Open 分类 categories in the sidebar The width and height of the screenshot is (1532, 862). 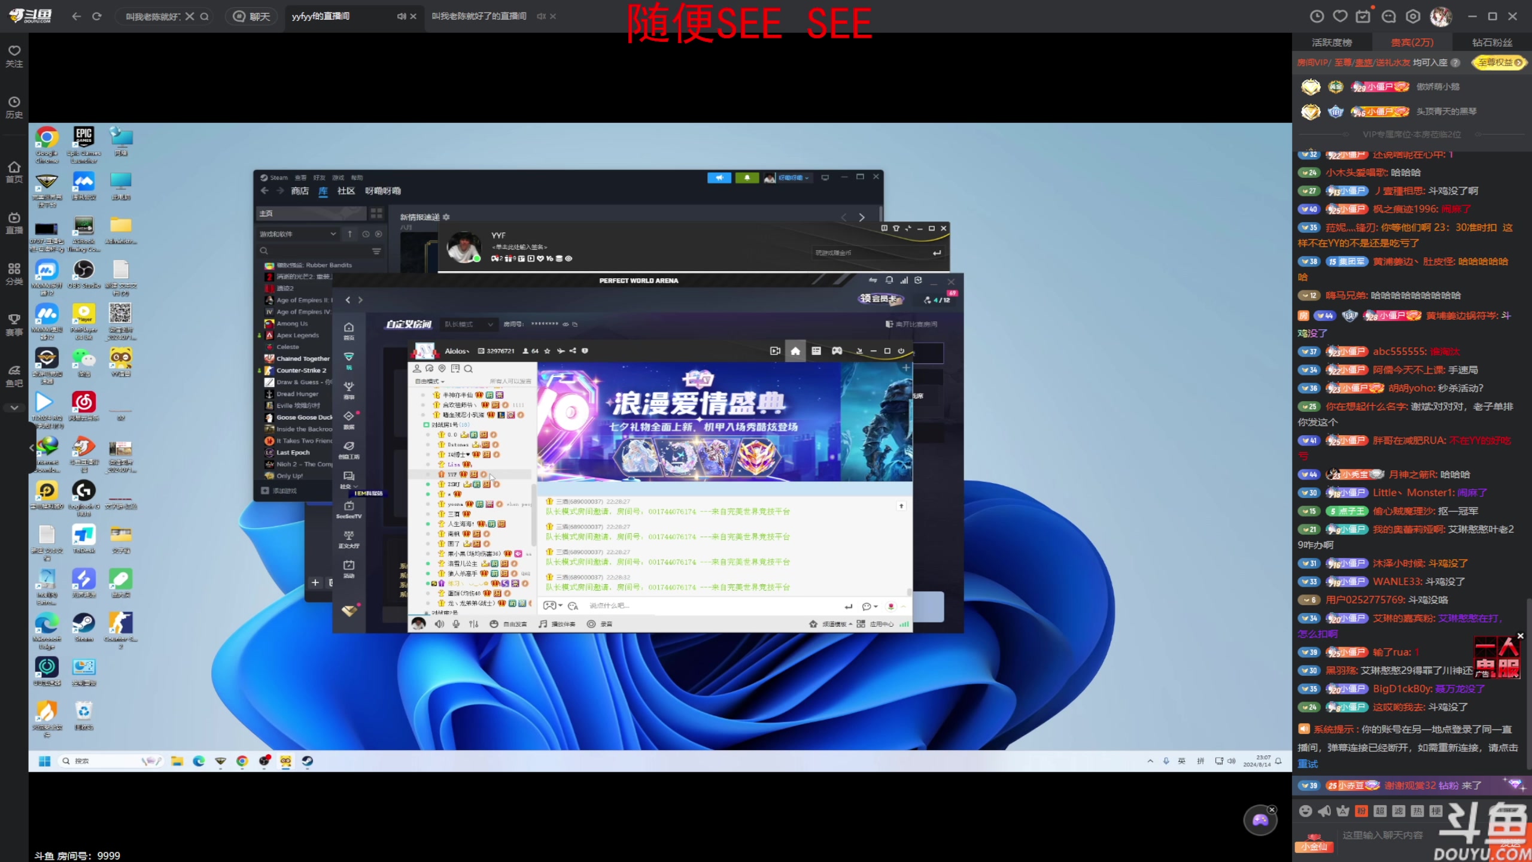point(14,274)
